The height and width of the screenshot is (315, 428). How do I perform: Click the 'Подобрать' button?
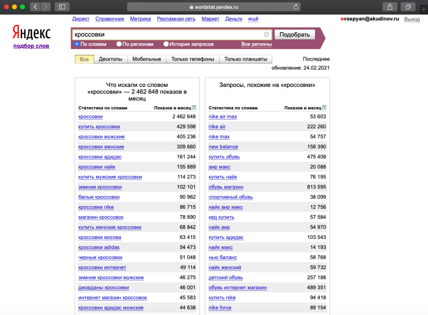295,35
